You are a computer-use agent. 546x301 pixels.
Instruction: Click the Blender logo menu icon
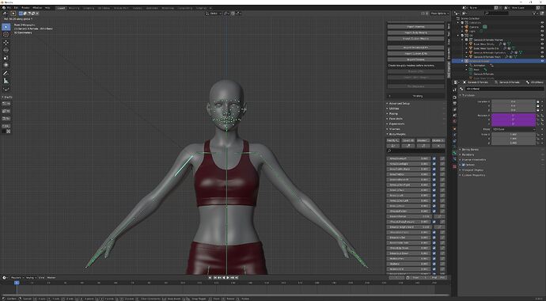pyautogui.click(x=3, y=8)
